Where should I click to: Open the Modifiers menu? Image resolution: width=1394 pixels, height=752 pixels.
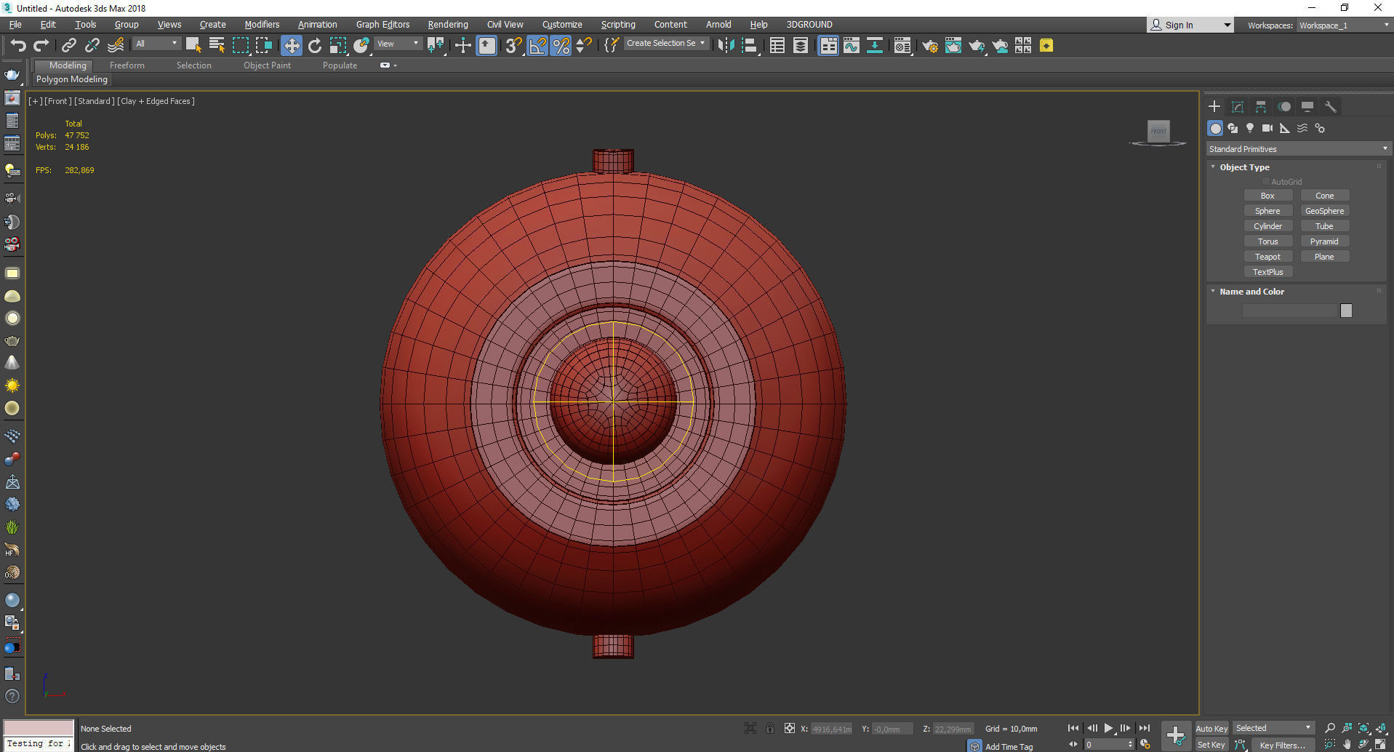[262, 25]
